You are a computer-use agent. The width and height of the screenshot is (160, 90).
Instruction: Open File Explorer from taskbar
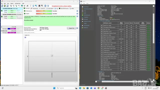pyautogui.click(x=84, y=88)
